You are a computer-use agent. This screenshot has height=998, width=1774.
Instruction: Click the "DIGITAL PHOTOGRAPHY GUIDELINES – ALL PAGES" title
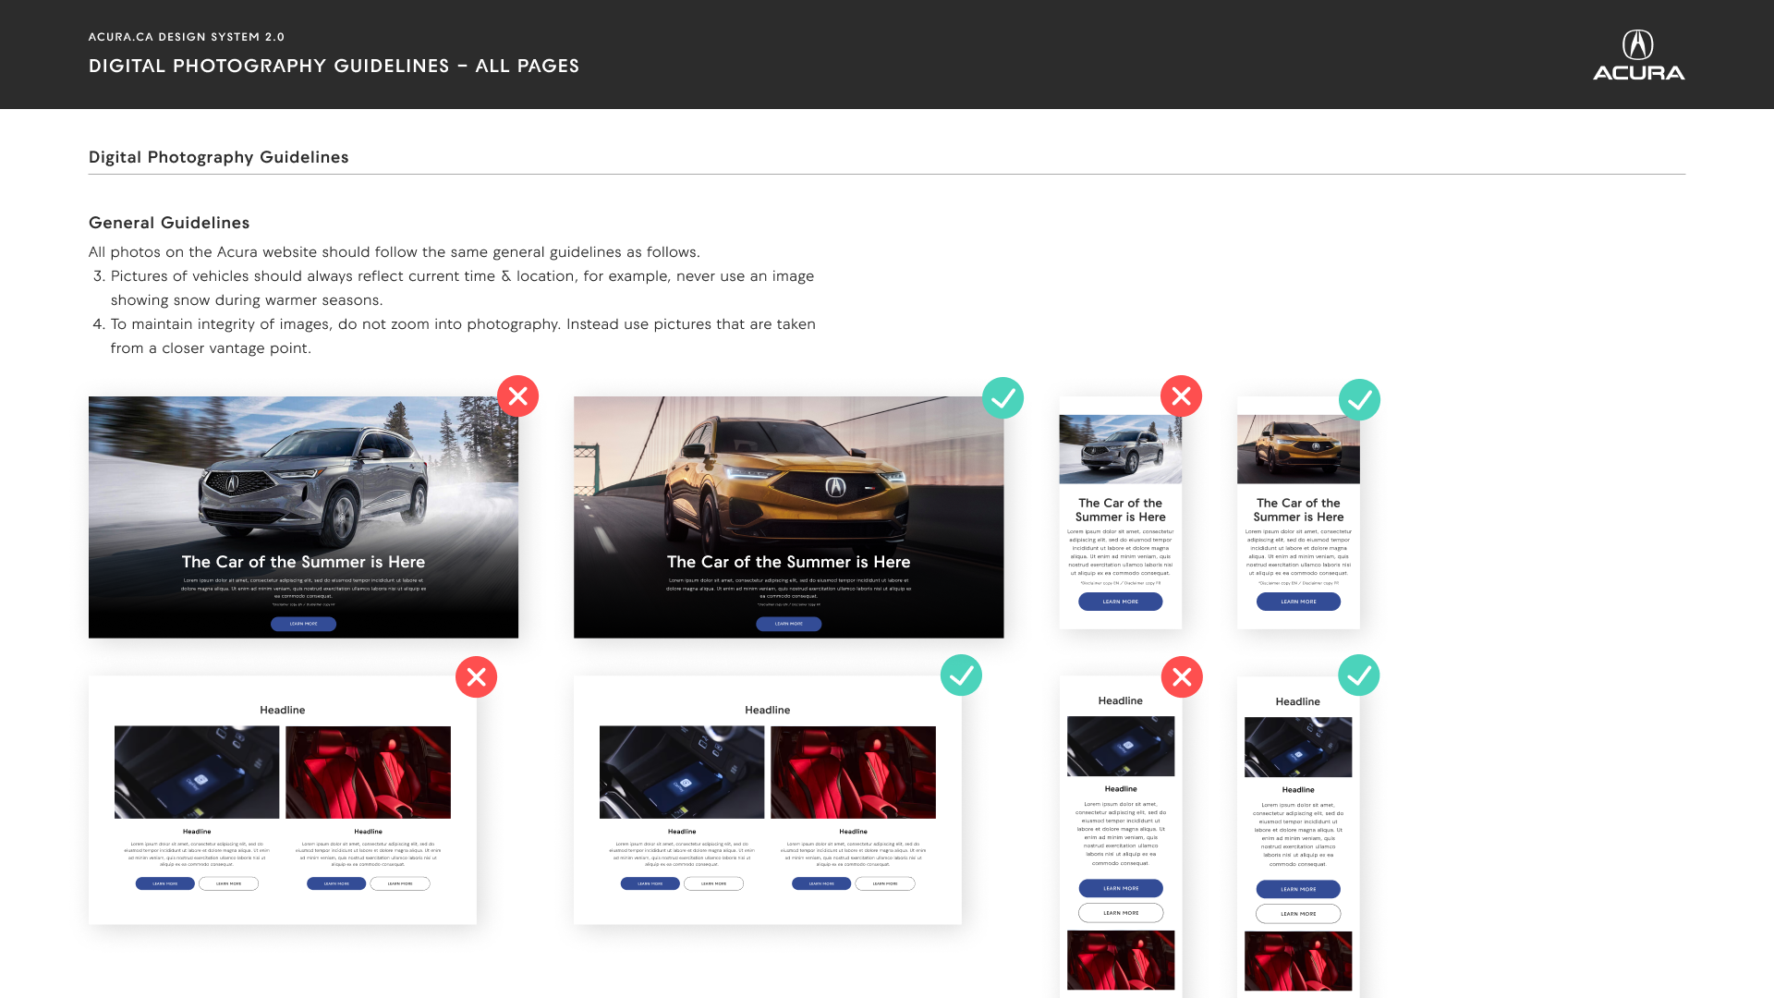(334, 66)
